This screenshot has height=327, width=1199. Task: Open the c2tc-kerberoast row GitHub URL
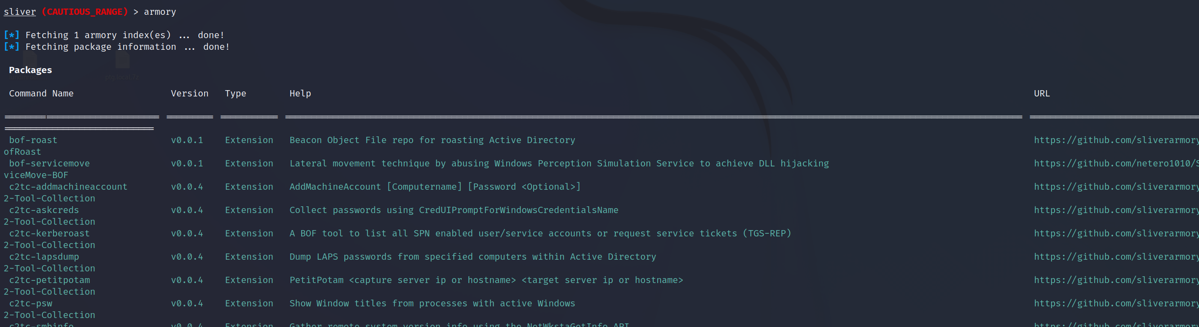pos(1116,233)
